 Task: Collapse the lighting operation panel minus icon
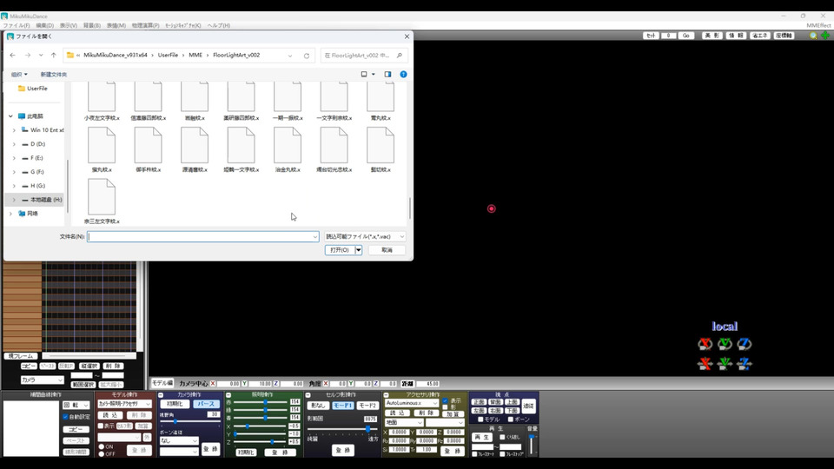point(228,395)
